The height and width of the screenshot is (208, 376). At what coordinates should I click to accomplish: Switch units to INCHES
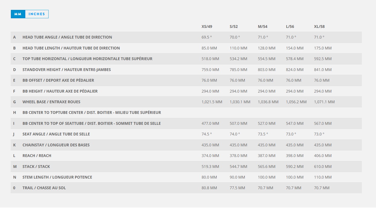[37, 14]
